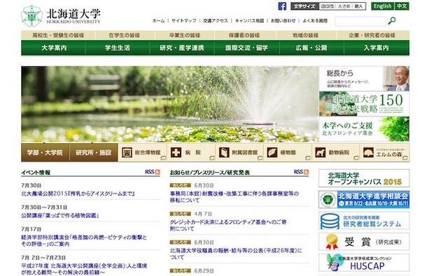Open 公開講座「葉っぱで作る植物図鑑」 link
The image size is (448, 276).
click(60, 215)
